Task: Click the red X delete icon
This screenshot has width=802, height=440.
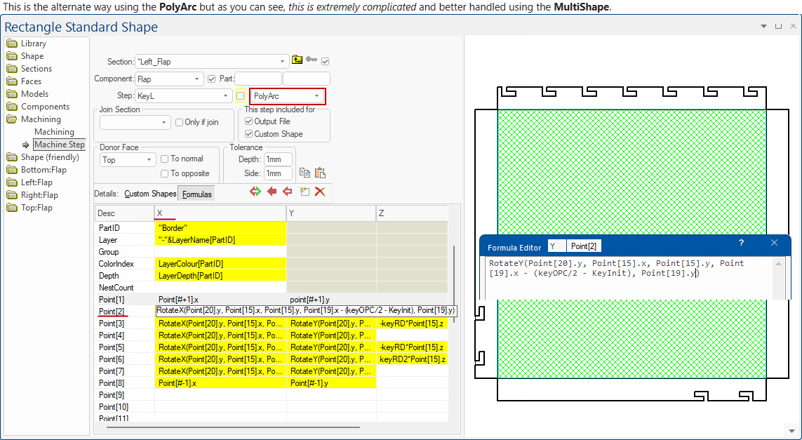Action: tap(320, 192)
